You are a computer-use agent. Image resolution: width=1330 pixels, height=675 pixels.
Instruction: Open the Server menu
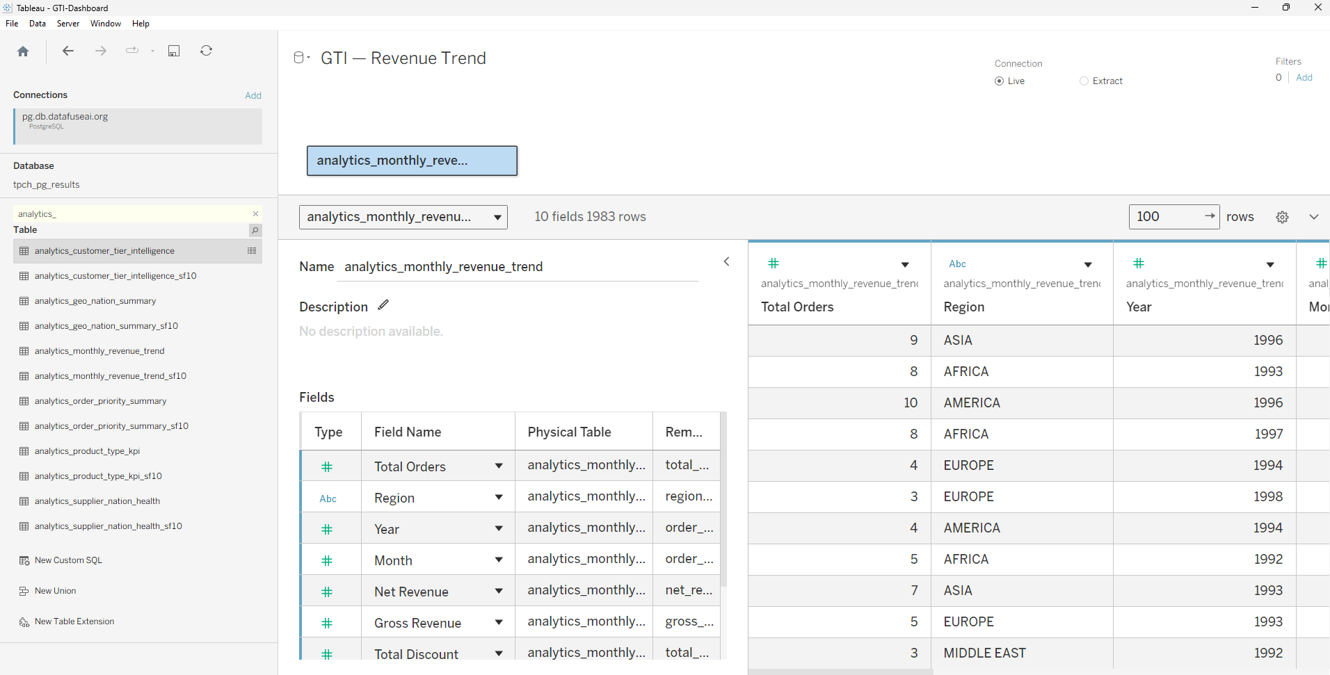coord(68,24)
